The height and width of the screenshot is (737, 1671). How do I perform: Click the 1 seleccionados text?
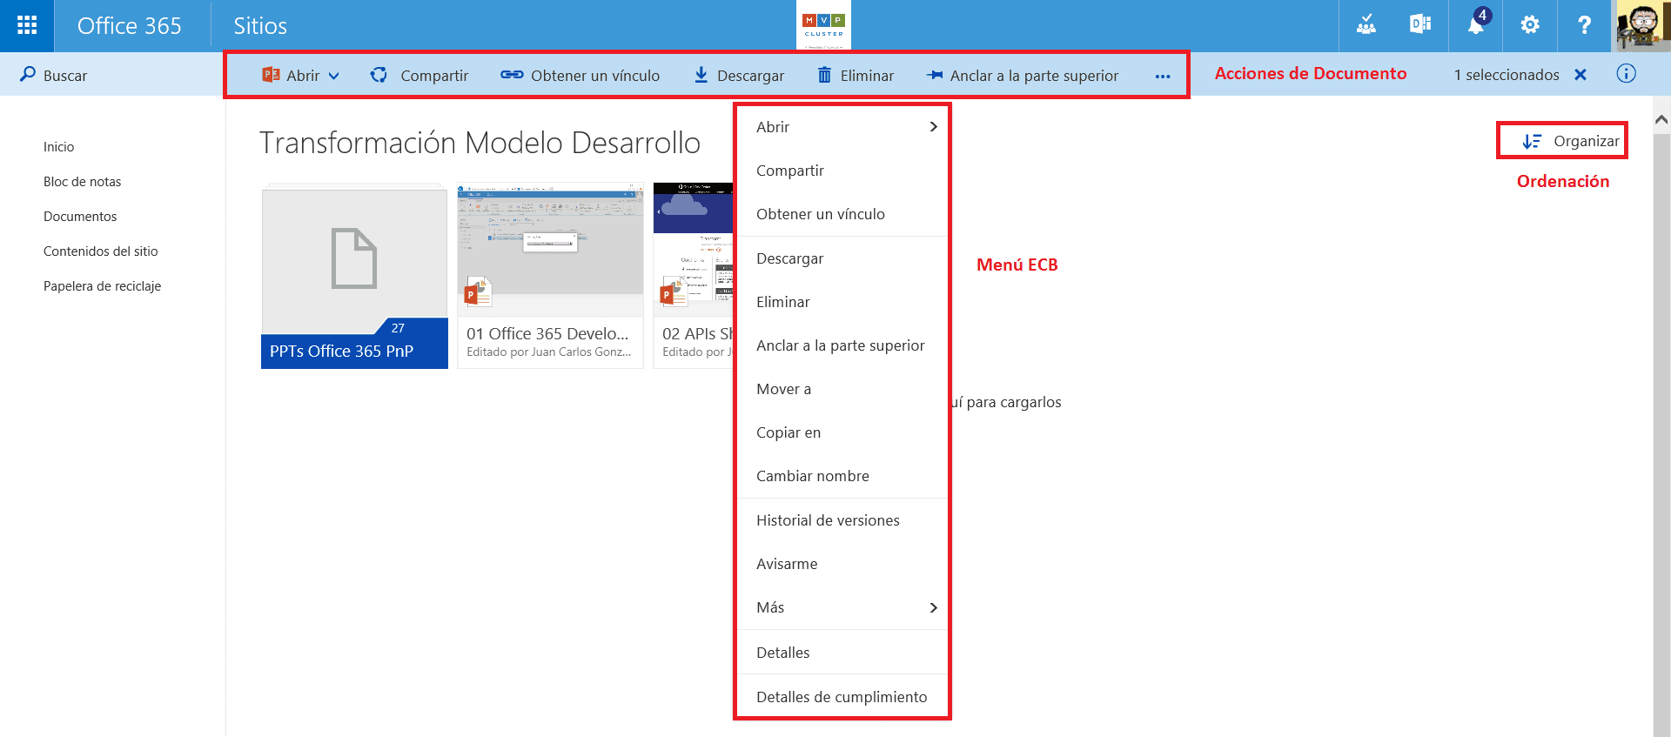pyautogui.click(x=1507, y=75)
